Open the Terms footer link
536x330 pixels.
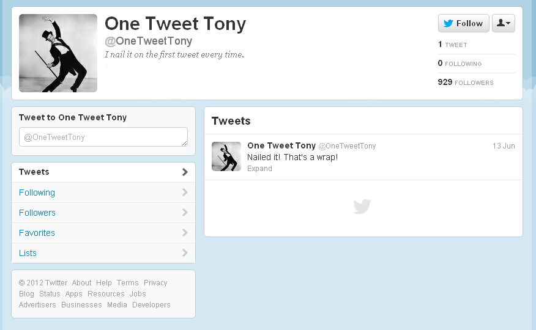click(127, 283)
